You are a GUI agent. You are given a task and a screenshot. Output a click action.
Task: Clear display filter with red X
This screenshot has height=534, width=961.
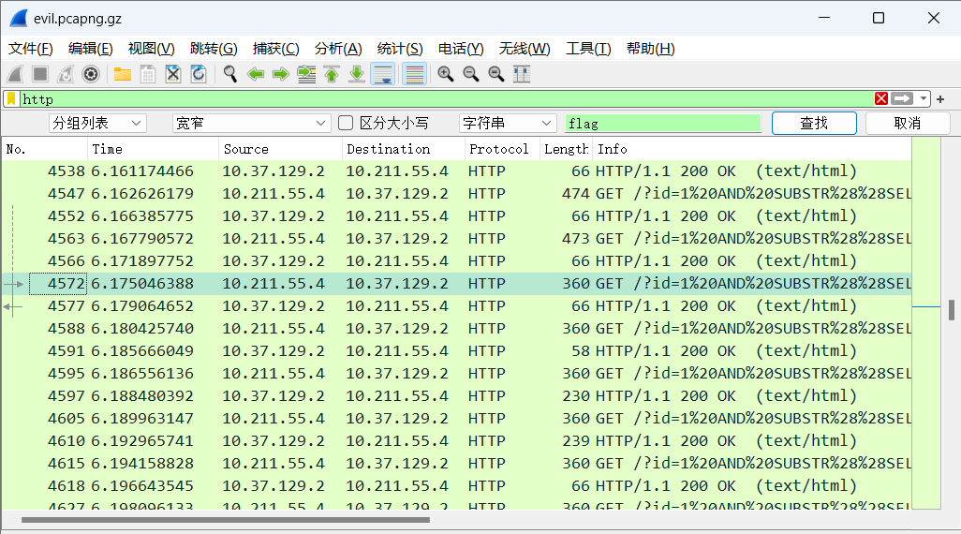[880, 98]
